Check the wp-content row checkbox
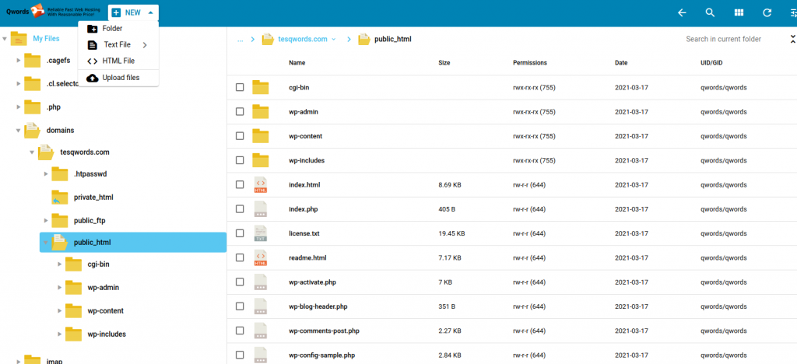 point(240,136)
